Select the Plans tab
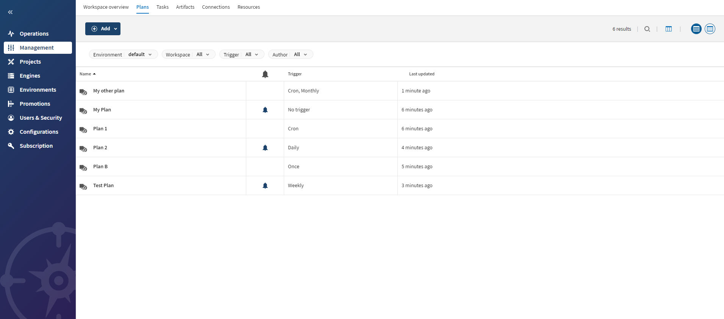The image size is (724, 319). pos(142,7)
